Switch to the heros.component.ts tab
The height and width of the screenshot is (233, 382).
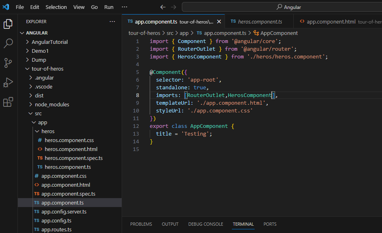(x=260, y=22)
